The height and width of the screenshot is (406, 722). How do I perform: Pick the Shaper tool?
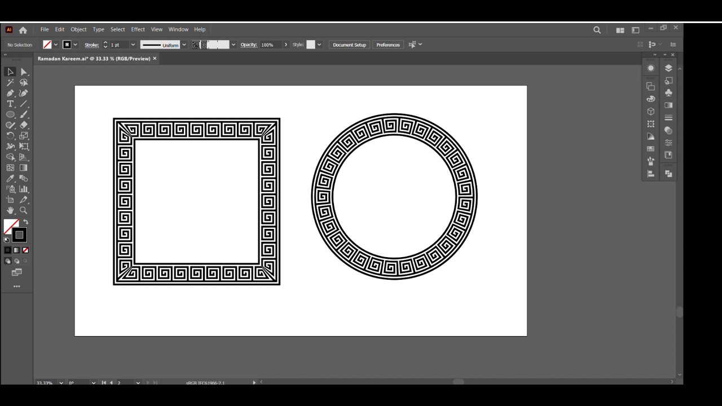(10, 125)
